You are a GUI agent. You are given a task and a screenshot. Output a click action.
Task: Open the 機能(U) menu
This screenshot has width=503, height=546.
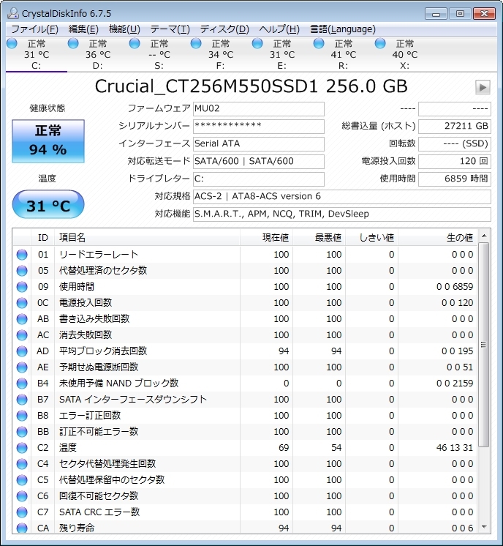(x=124, y=29)
